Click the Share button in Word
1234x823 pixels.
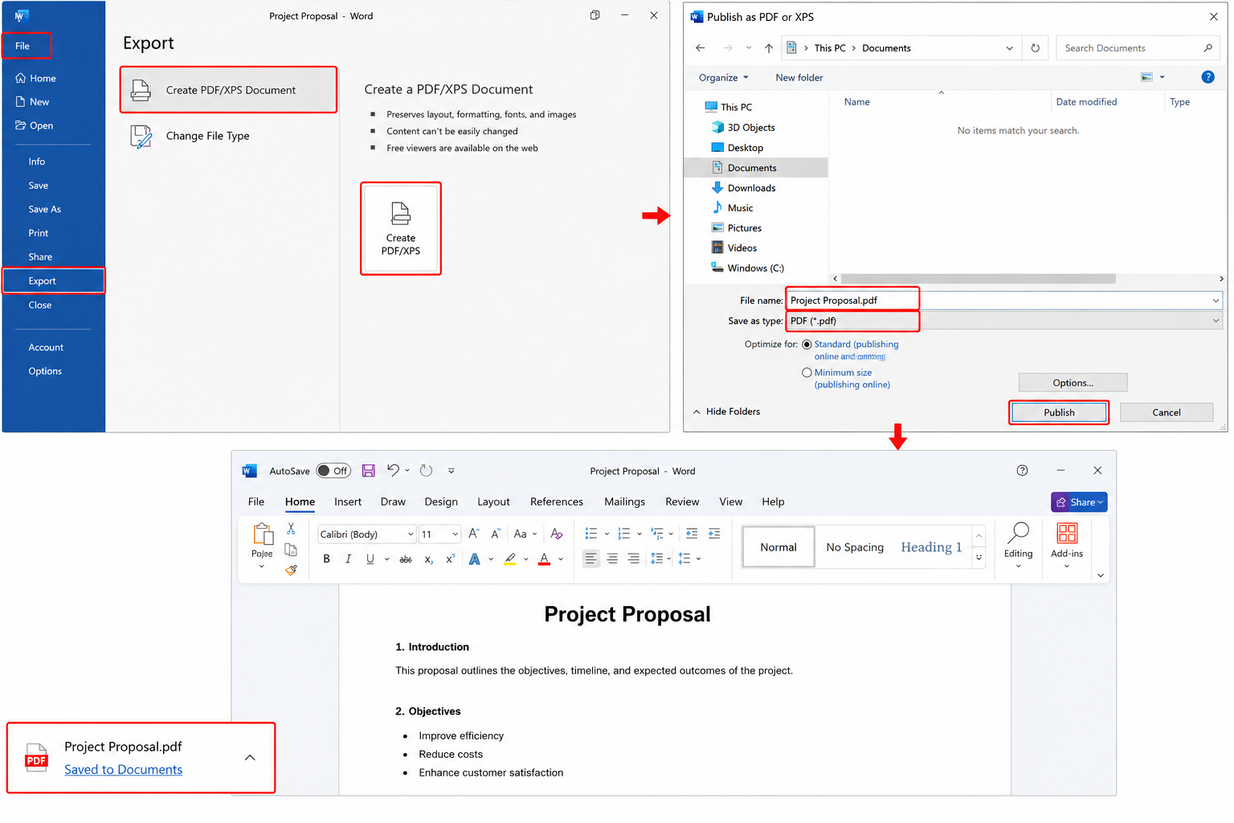pyautogui.click(x=1079, y=502)
